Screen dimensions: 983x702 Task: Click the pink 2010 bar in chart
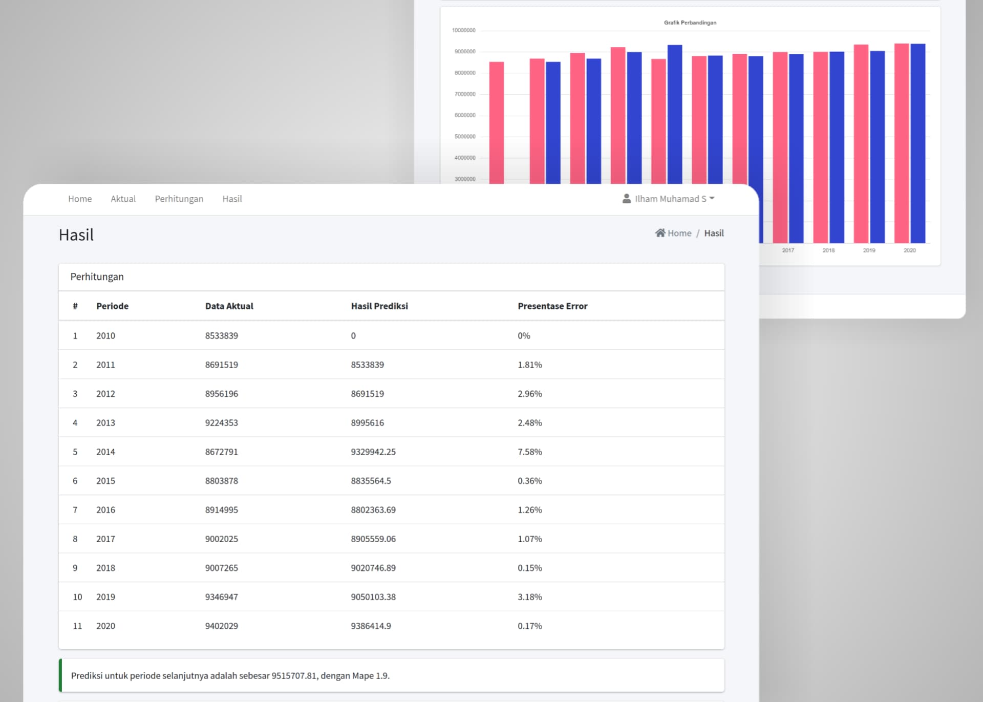click(497, 123)
